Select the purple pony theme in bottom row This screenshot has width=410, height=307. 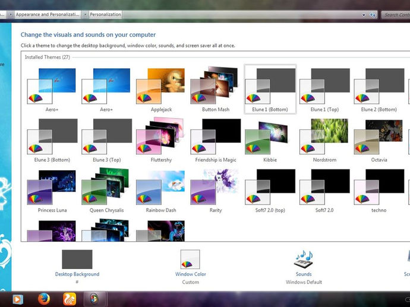[x=52, y=231]
